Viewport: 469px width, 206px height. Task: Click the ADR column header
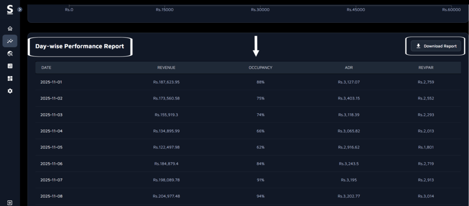point(349,68)
